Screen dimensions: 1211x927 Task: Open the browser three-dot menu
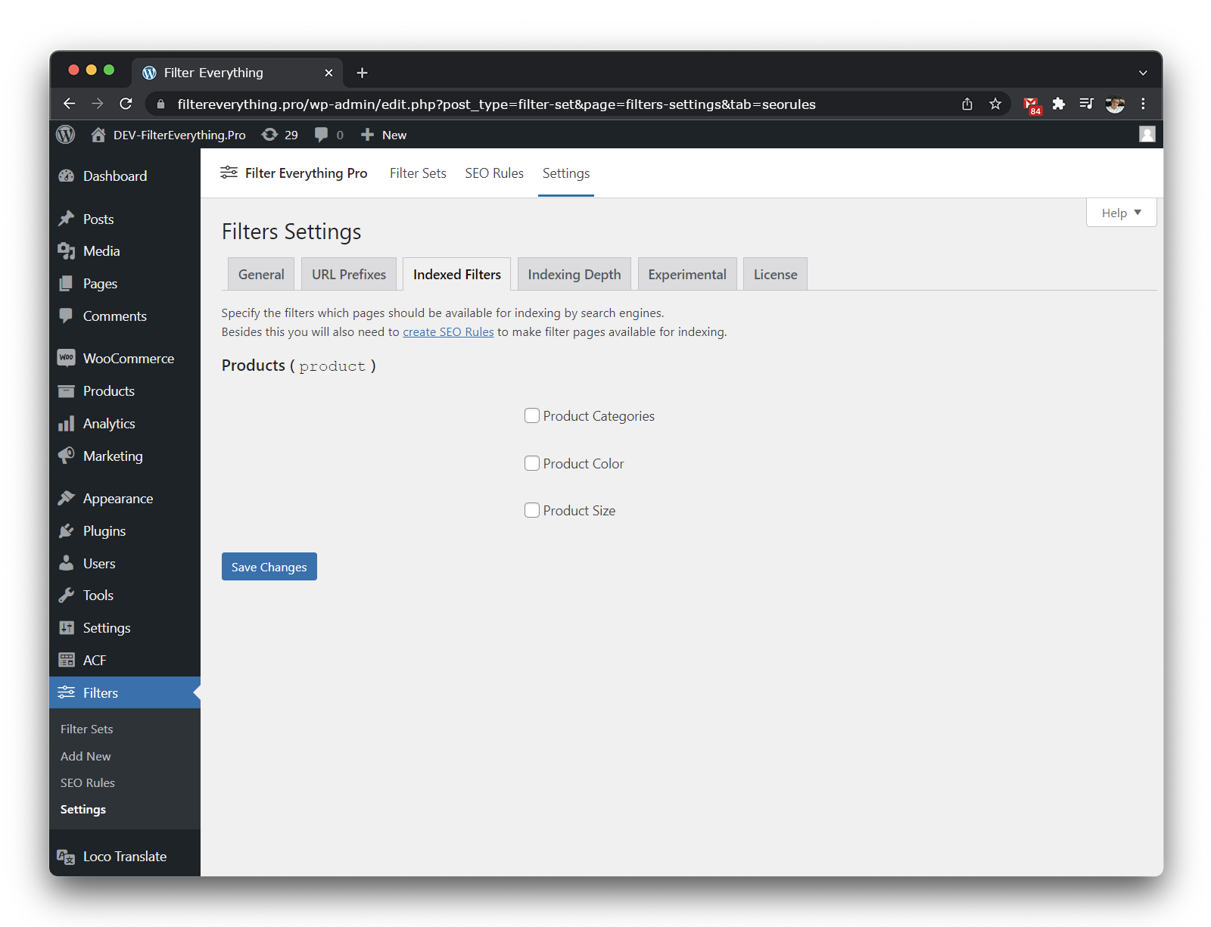1143,104
